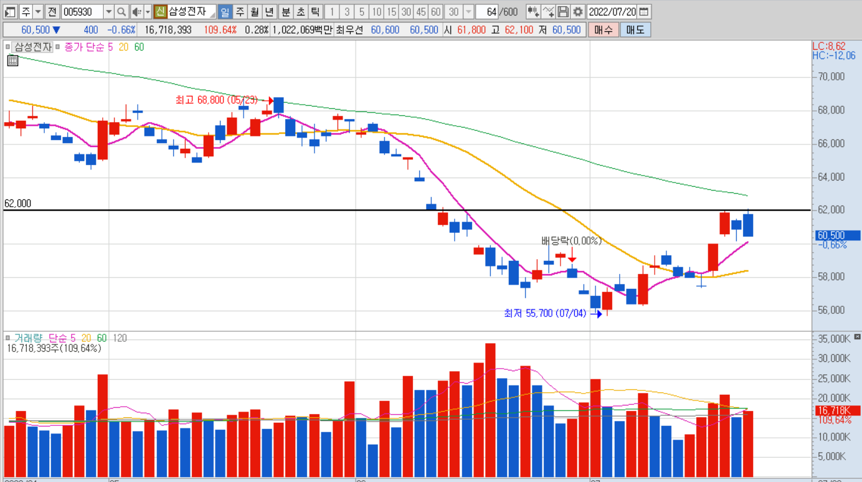The image size is (862, 482).
Task: Select minute 분 chart period
Action: [x=286, y=12]
